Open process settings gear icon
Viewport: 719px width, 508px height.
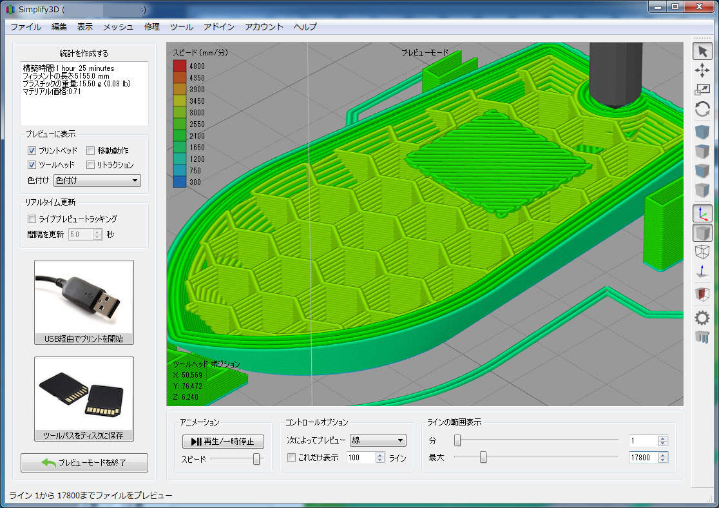pos(702,317)
